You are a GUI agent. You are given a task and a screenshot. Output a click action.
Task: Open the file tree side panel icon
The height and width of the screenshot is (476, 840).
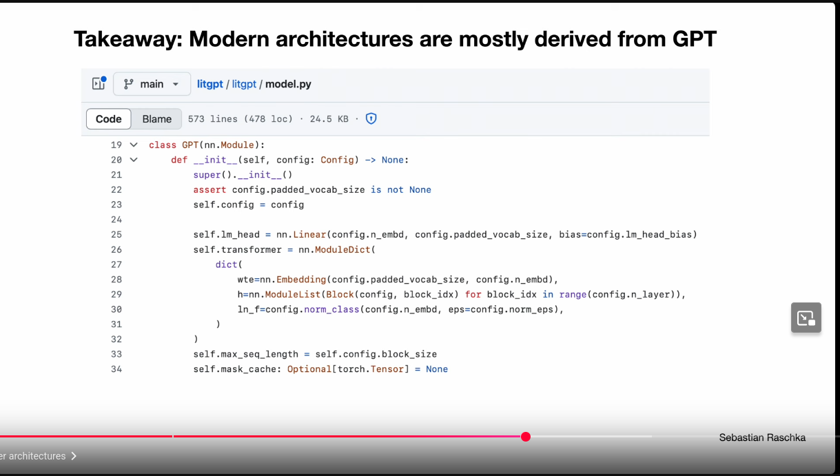coord(99,84)
